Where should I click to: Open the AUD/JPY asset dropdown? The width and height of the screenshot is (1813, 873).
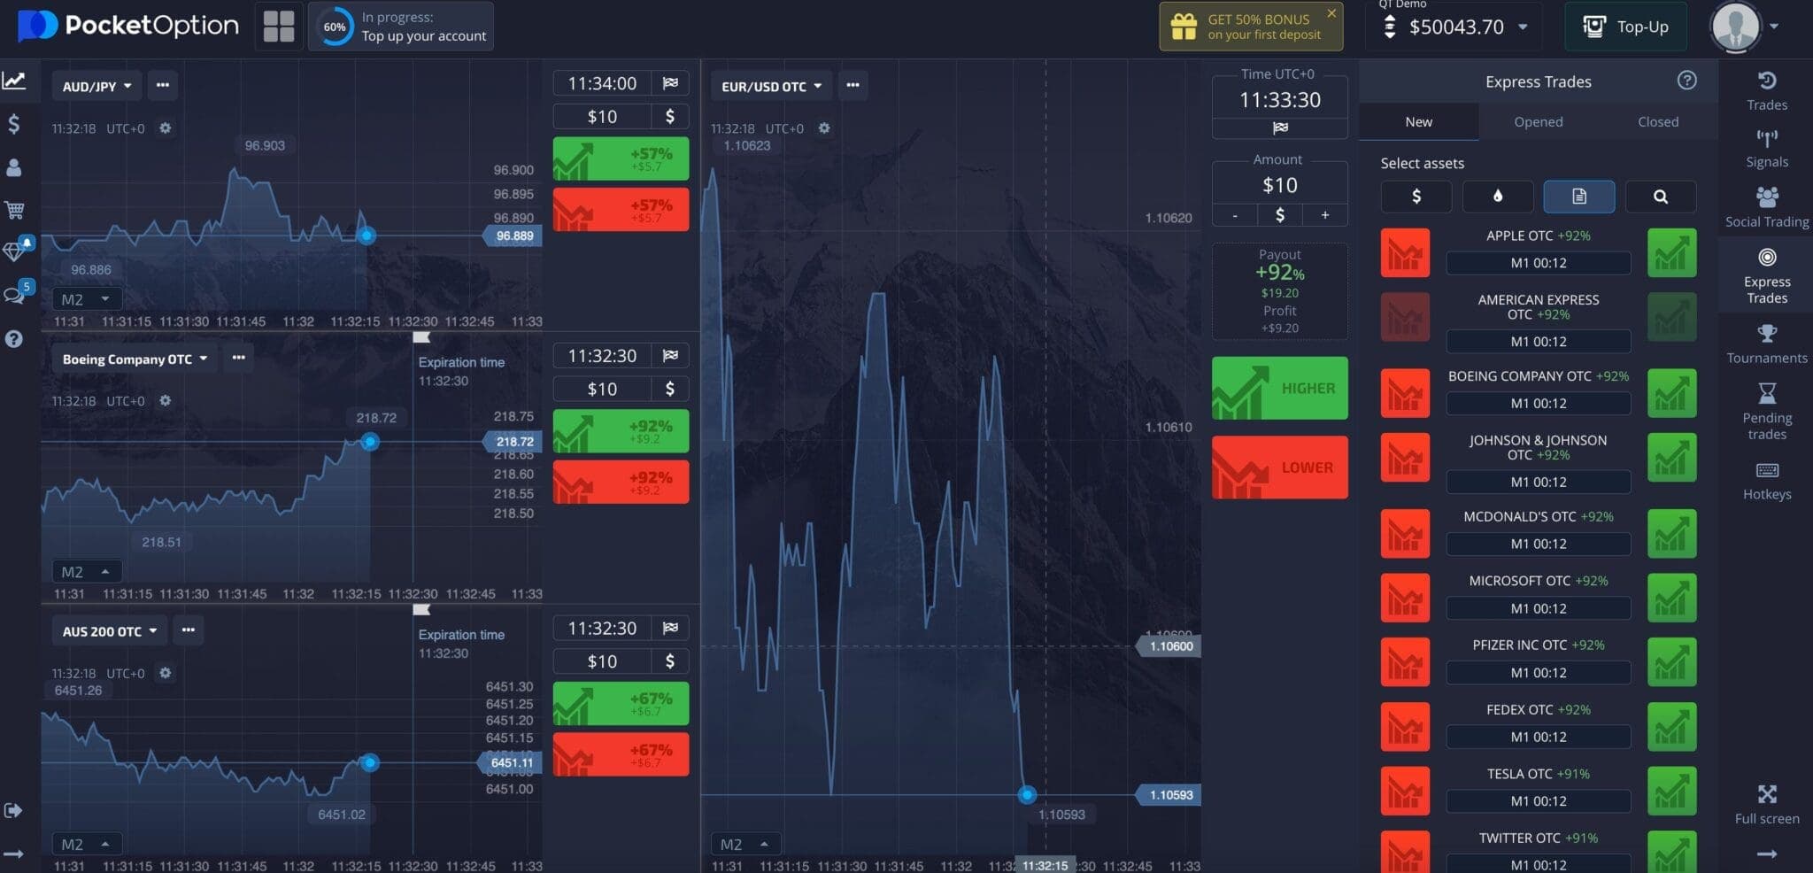tap(96, 86)
